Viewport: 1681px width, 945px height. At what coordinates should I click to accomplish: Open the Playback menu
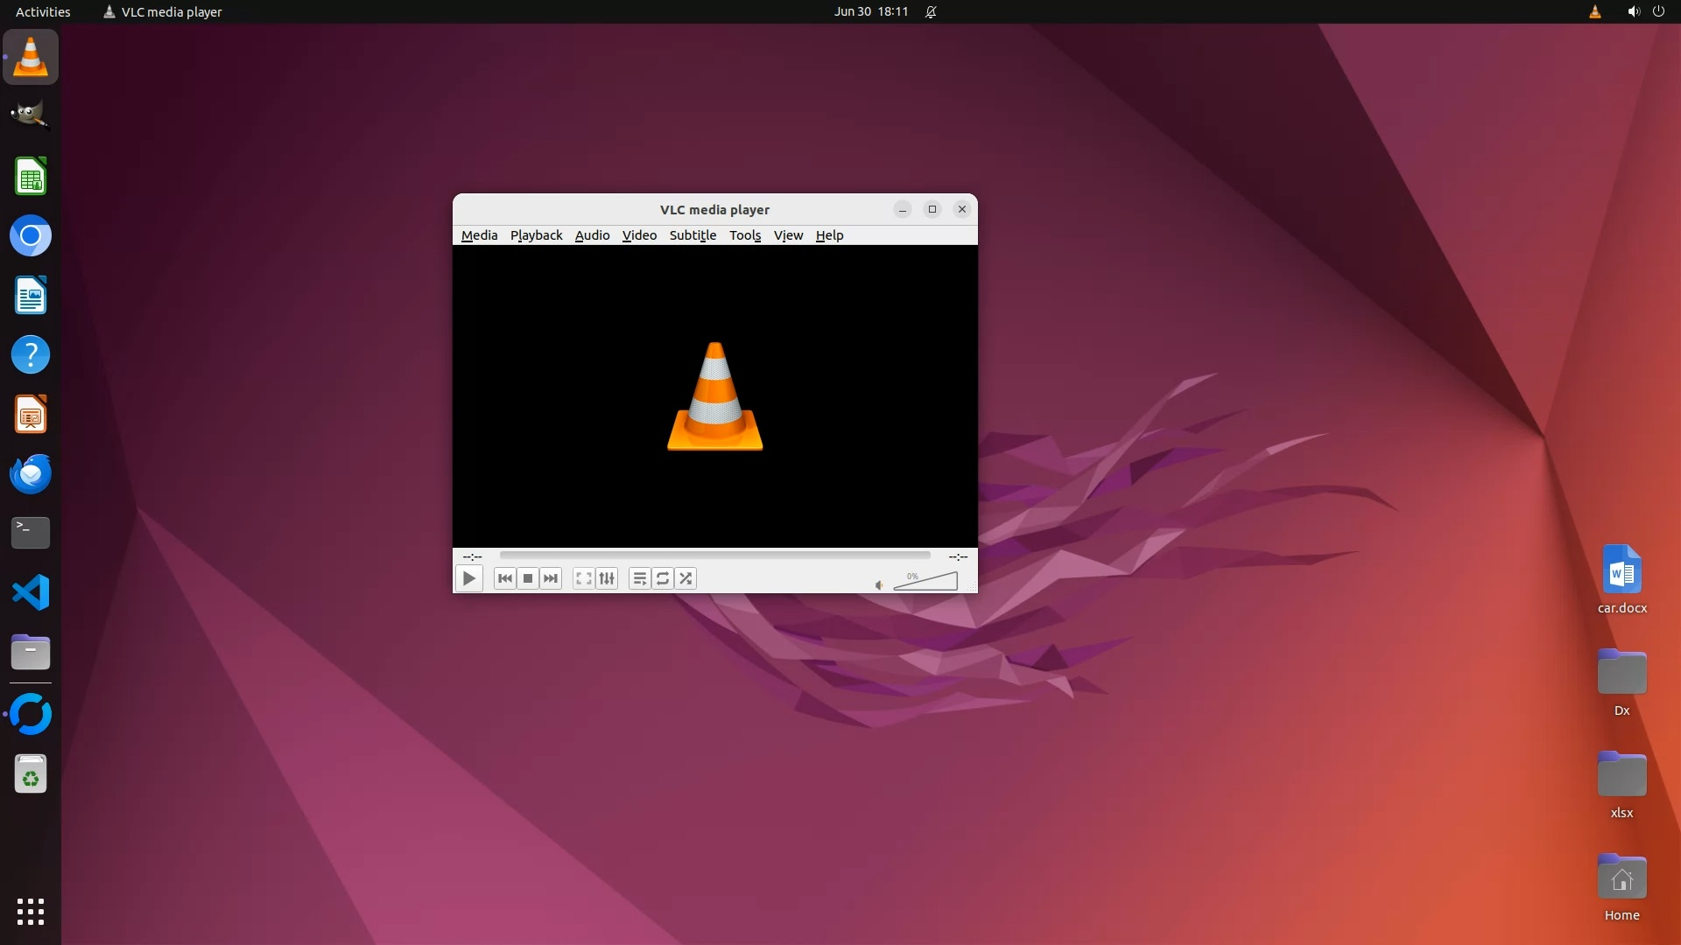point(536,235)
